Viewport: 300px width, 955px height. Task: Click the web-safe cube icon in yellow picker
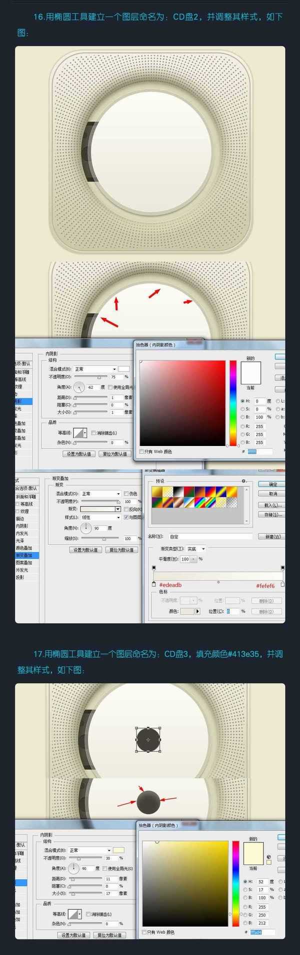(269, 856)
